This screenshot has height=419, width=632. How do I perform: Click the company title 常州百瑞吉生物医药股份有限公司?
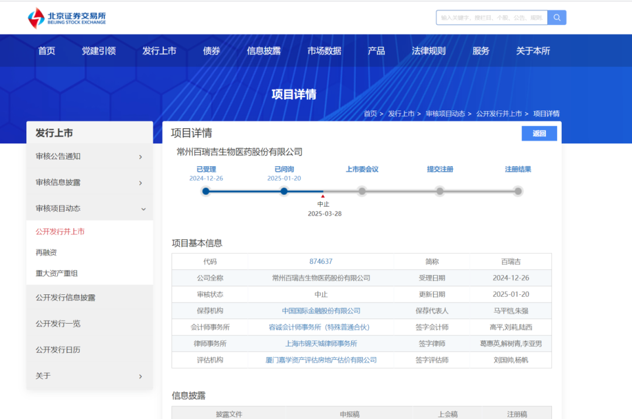click(239, 152)
